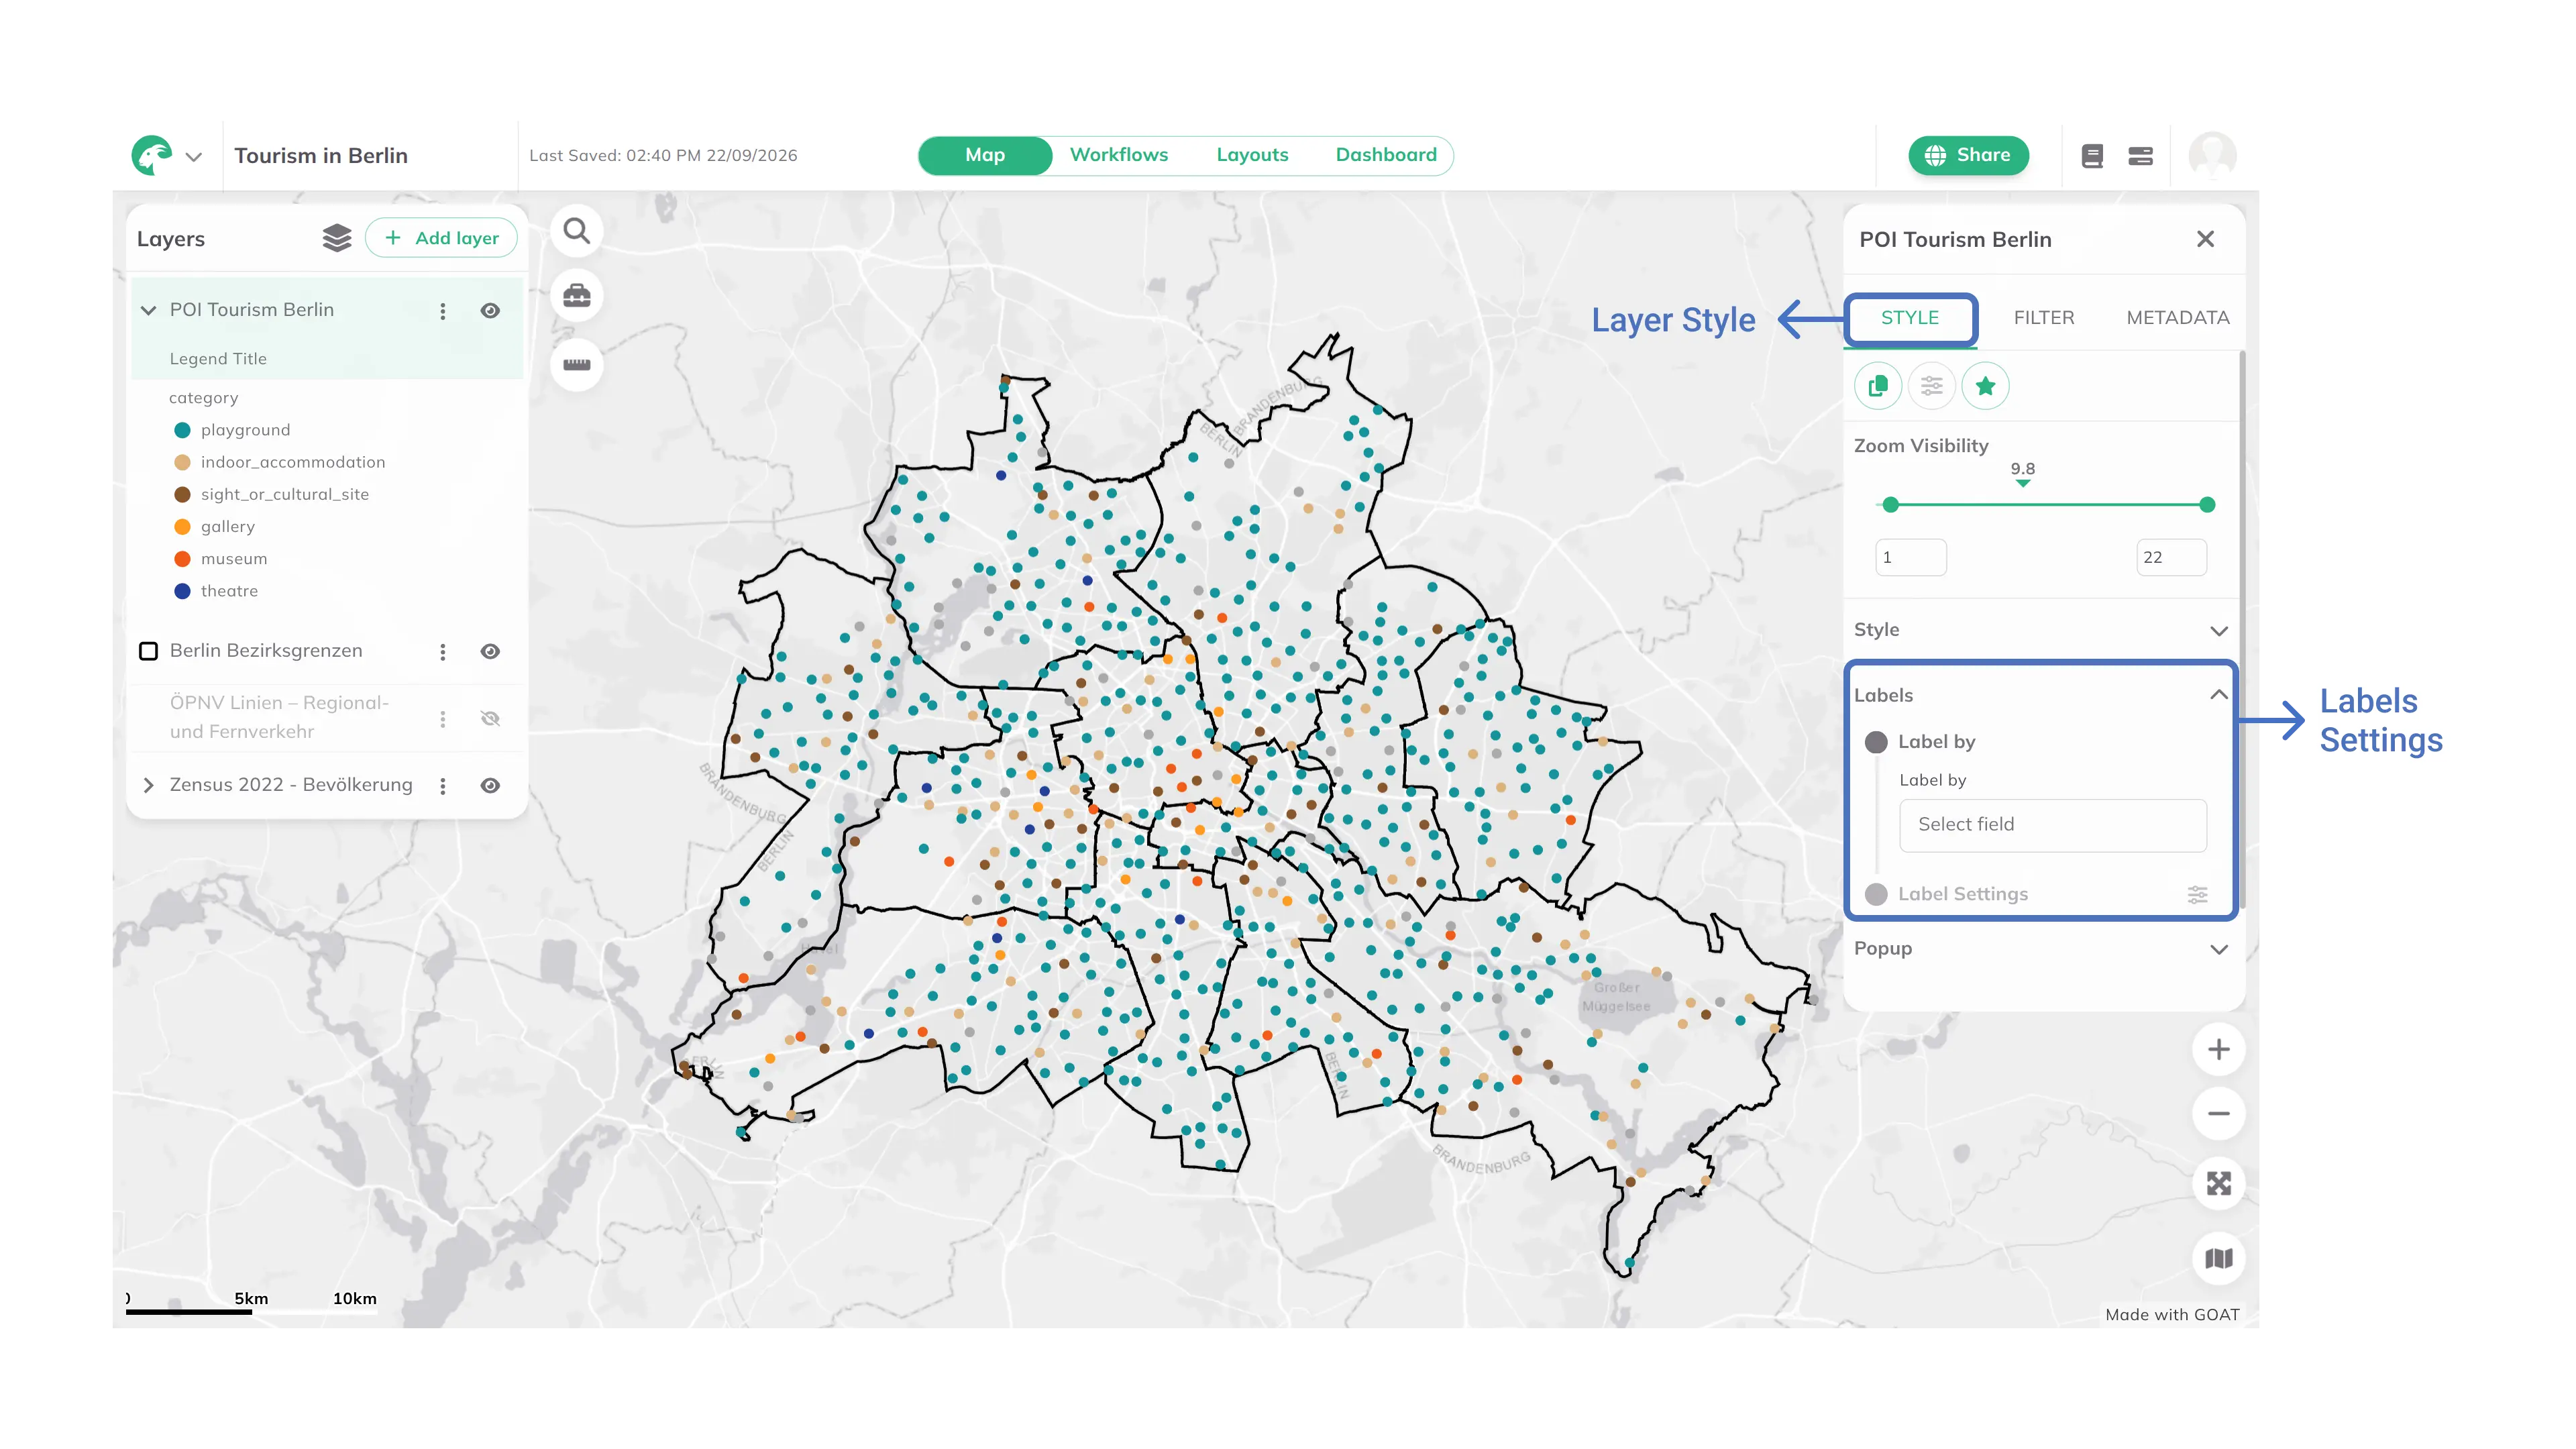The image size is (2576, 1449).
Task: Expand the Zensus 2022 - Bevölkerung layer
Action: (149, 785)
